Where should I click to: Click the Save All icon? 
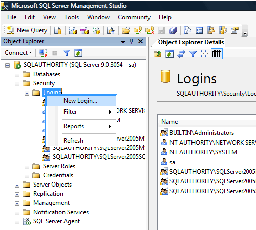point(173,30)
